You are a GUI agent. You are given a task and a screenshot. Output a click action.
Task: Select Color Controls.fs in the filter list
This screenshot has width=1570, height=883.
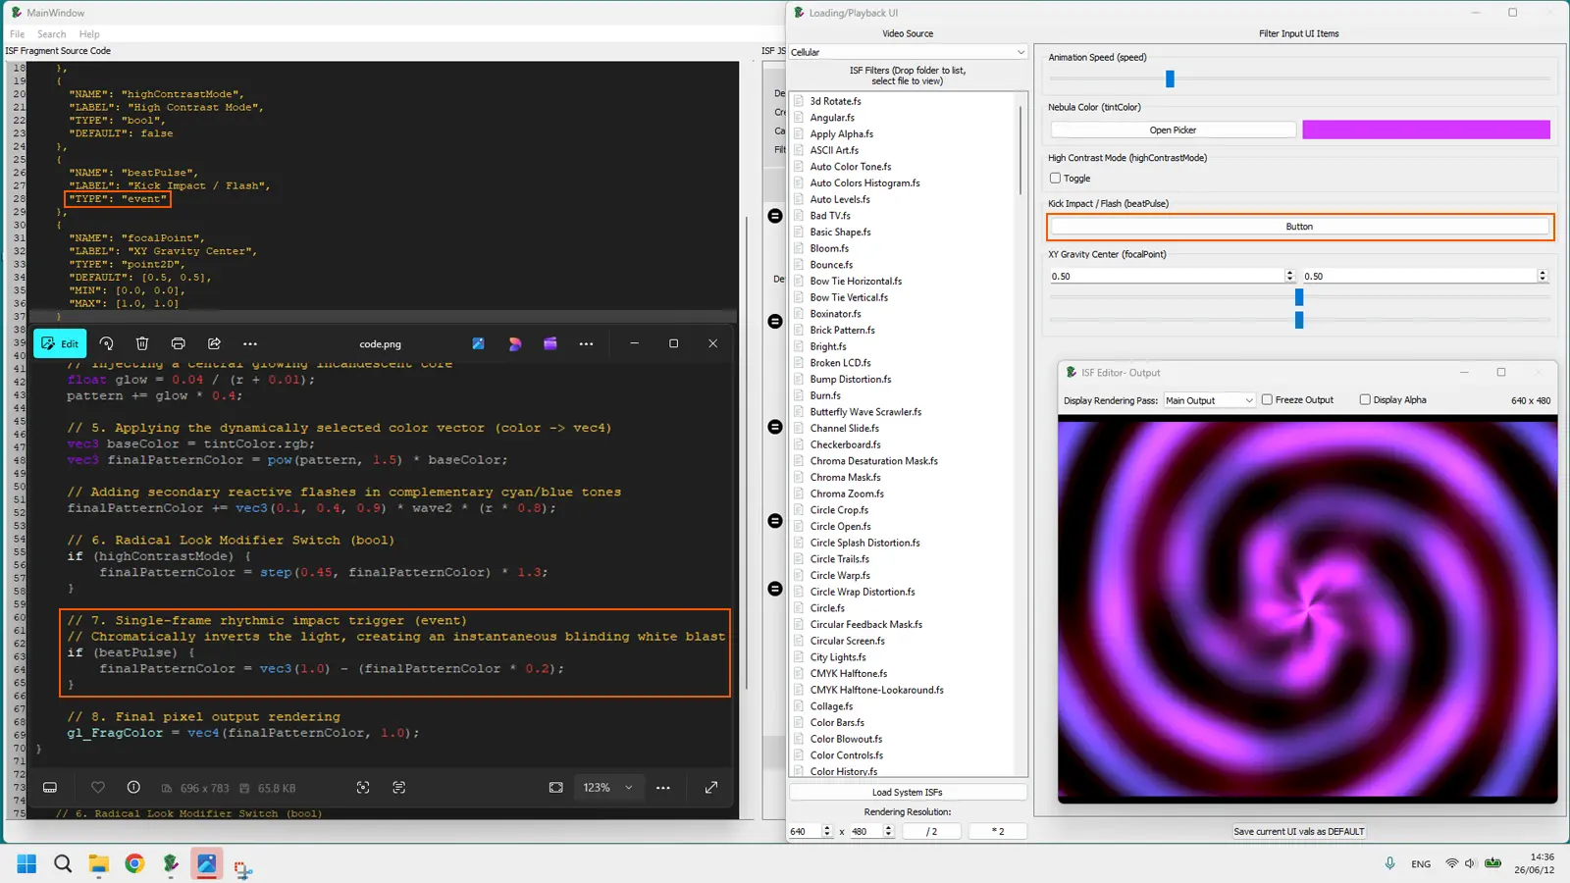(846, 755)
